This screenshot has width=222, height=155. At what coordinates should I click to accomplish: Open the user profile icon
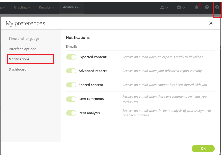pyautogui.click(x=217, y=7)
